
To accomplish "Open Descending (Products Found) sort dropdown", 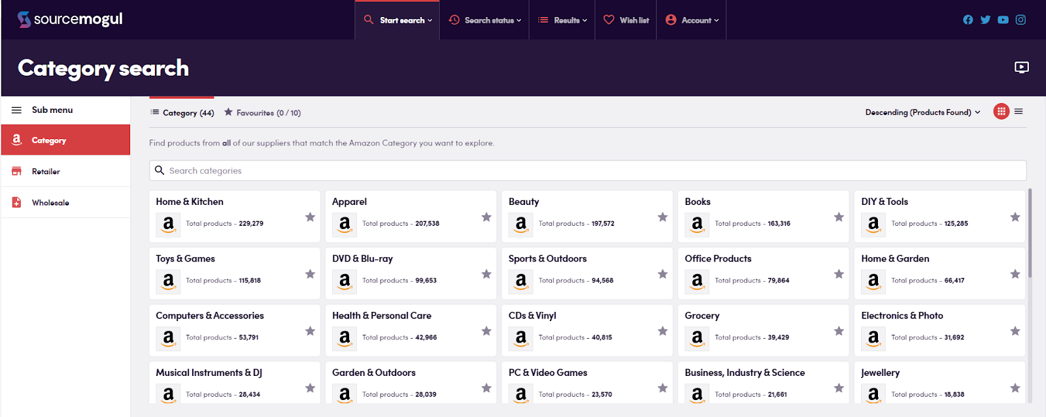I will [922, 112].
